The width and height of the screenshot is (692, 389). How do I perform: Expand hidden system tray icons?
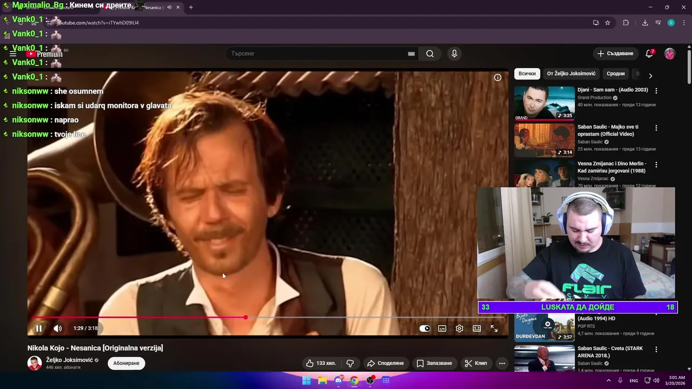[x=609, y=380]
